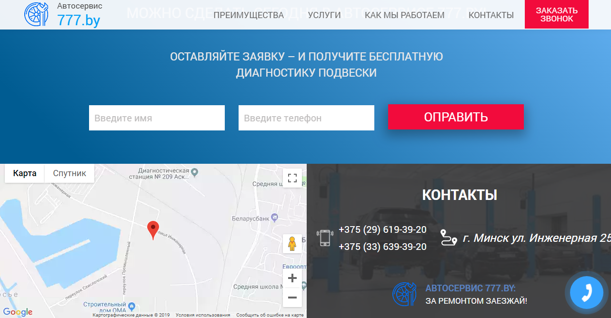Click the red location marker pin

click(x=153, y=230)
